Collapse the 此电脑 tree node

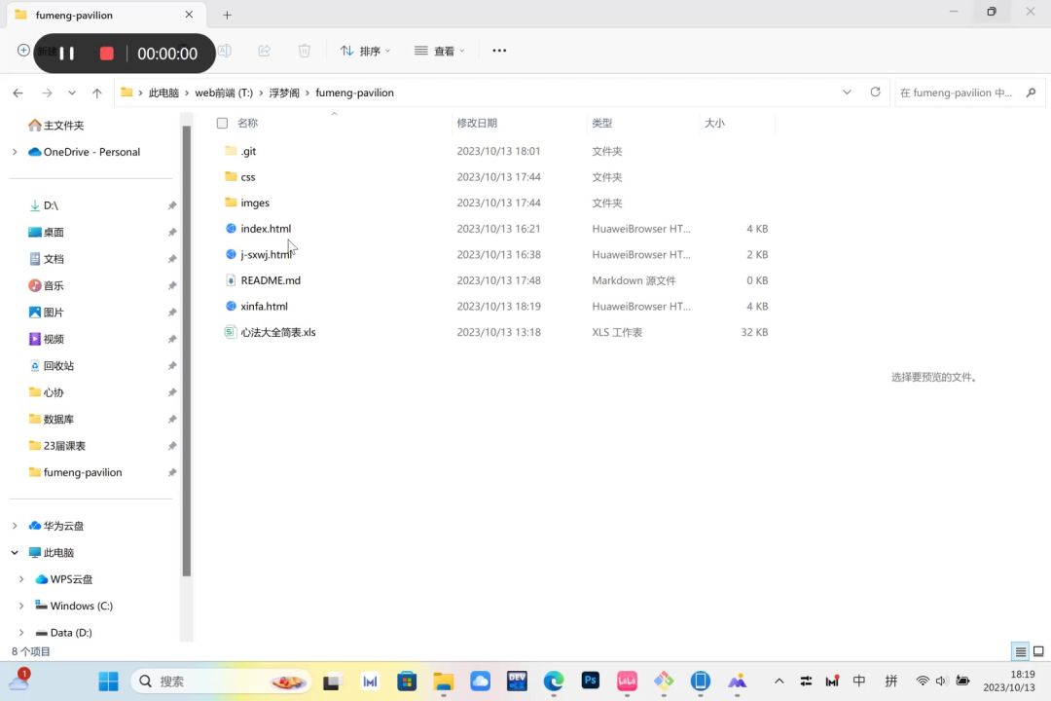click(15, 552)
